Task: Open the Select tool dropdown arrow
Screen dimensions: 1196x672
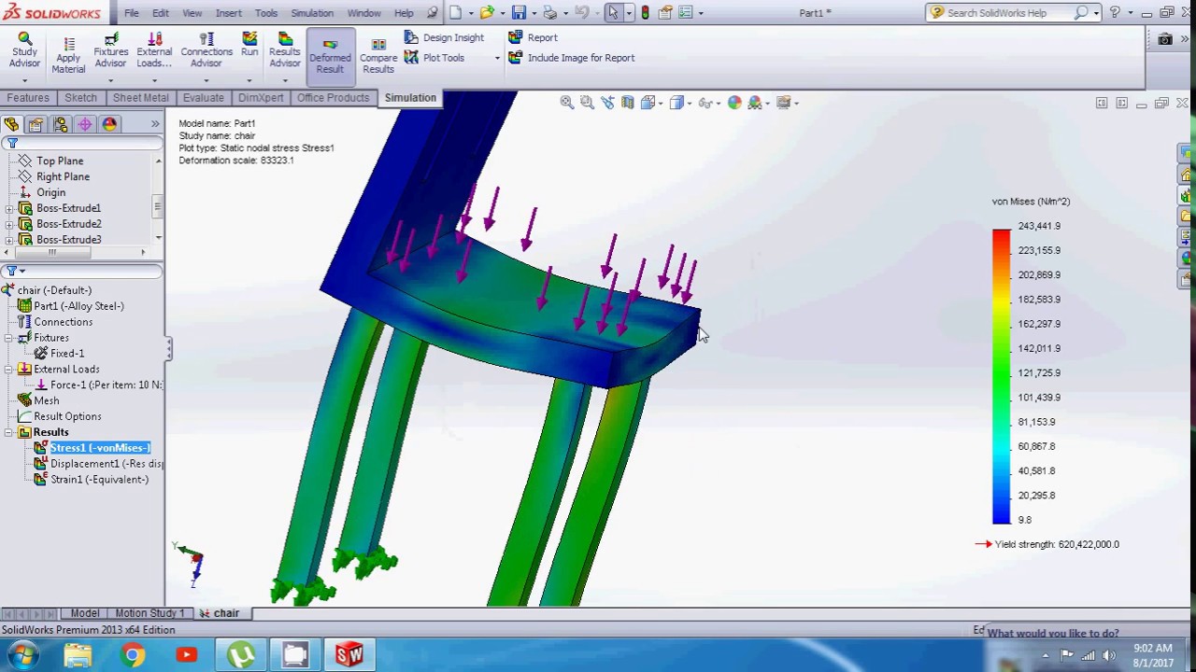Action: 628,13
